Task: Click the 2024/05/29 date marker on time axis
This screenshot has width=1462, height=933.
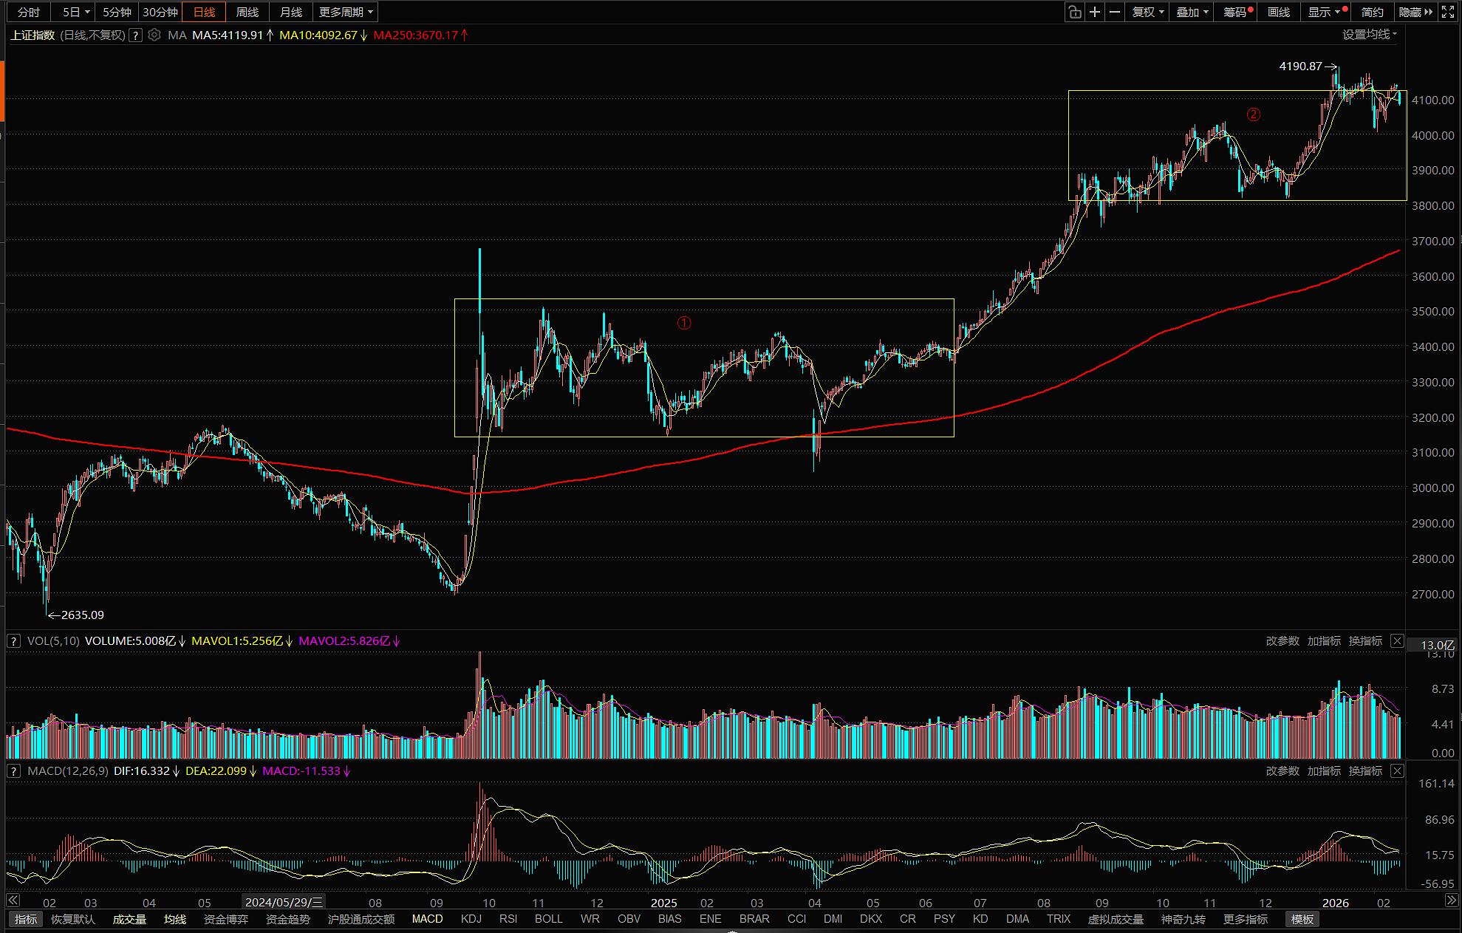Action: pos(284,902)
